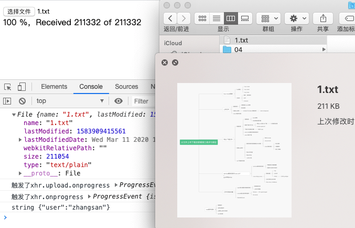Switch Finder to gallery view

(x=245, y=18)
